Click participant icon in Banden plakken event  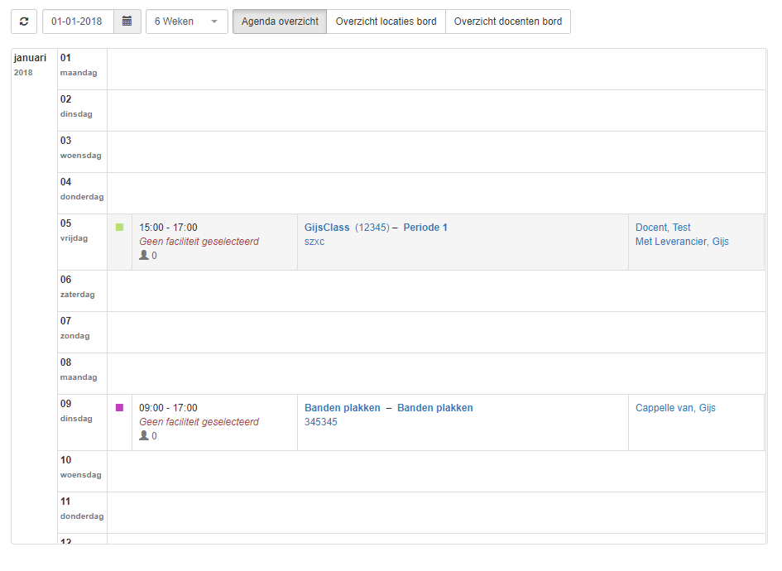click(x=144, y=436)
